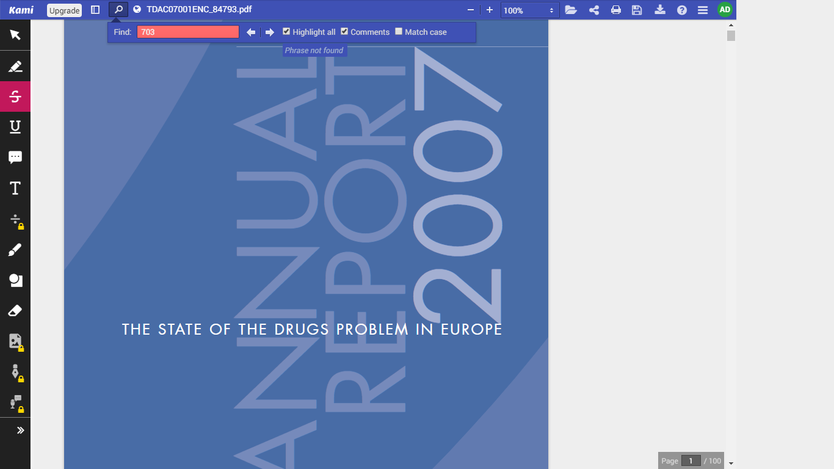Screen dimensions: 834x469
Task: Enable the Match case checkbox
Action: click(x=399, y=32)
